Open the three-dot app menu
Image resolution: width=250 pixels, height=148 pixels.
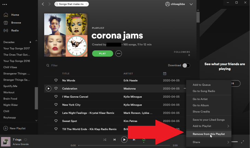5,4
